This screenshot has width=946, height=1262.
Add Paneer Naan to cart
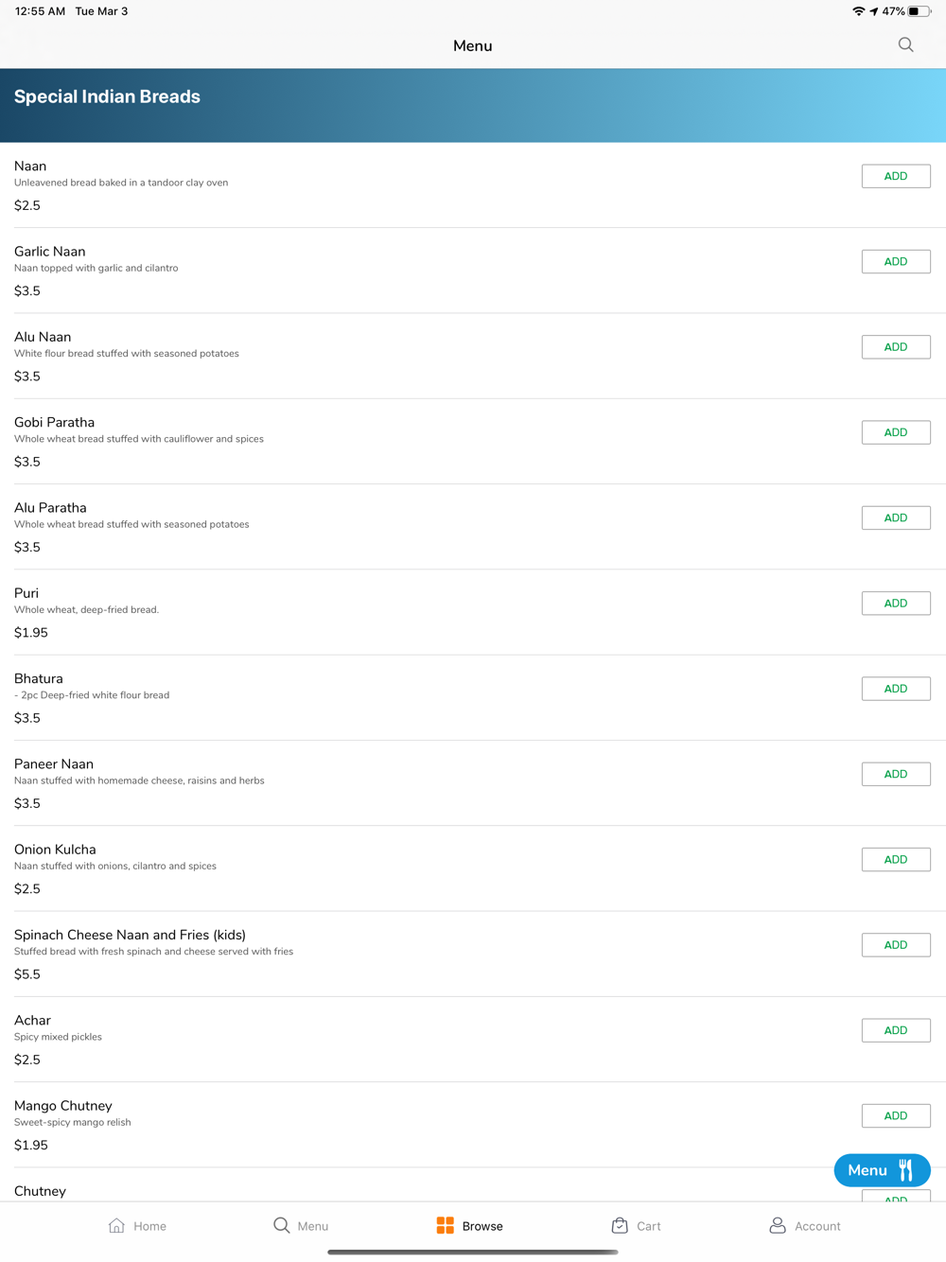896,774
